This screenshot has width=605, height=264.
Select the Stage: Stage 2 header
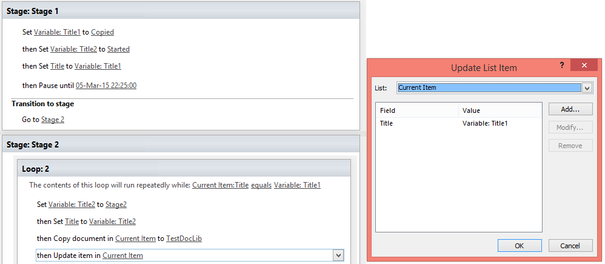[181, 144]
